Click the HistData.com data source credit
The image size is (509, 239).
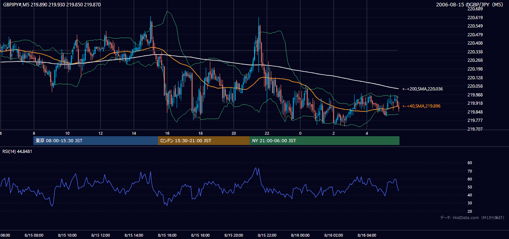point(472,217)
